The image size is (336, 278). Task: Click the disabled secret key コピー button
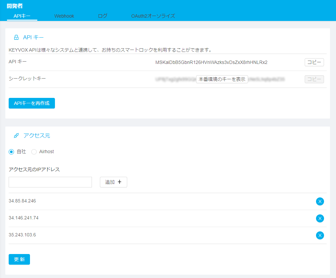[x=314, y=79]
